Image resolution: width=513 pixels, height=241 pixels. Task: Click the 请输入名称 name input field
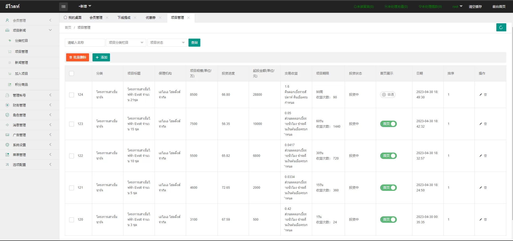pyautogui.click(x=85, y=43)
